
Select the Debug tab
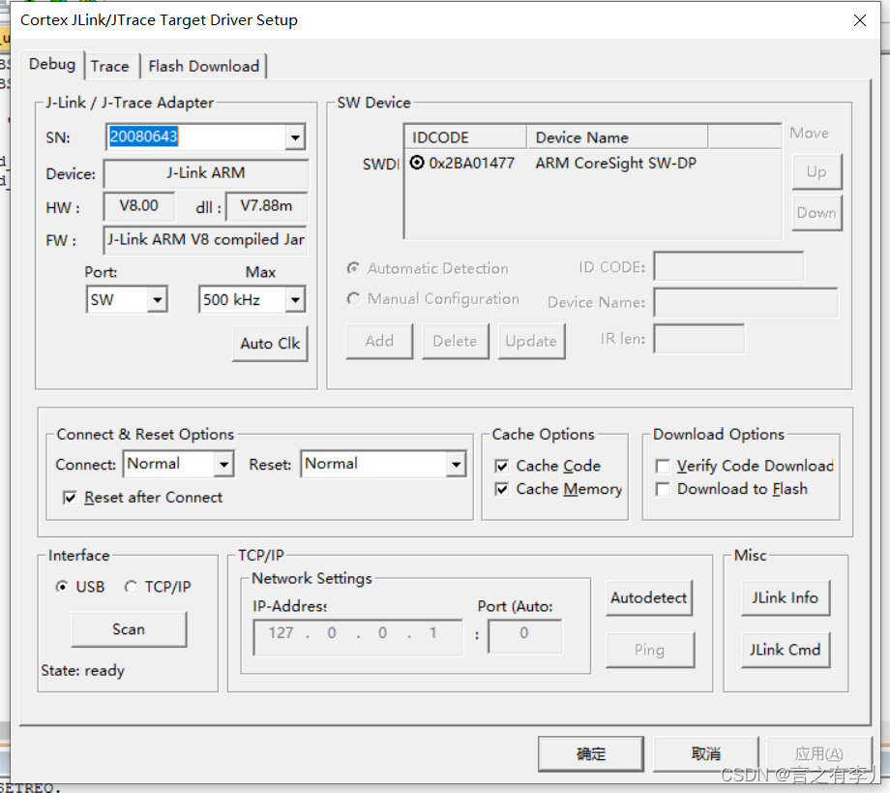click(x=52, y=64)
